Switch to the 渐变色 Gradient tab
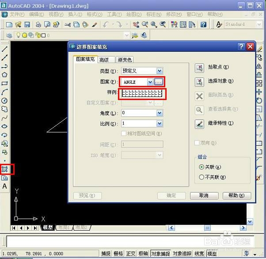Viewport: 266px width, 259px height. [125, 60]
